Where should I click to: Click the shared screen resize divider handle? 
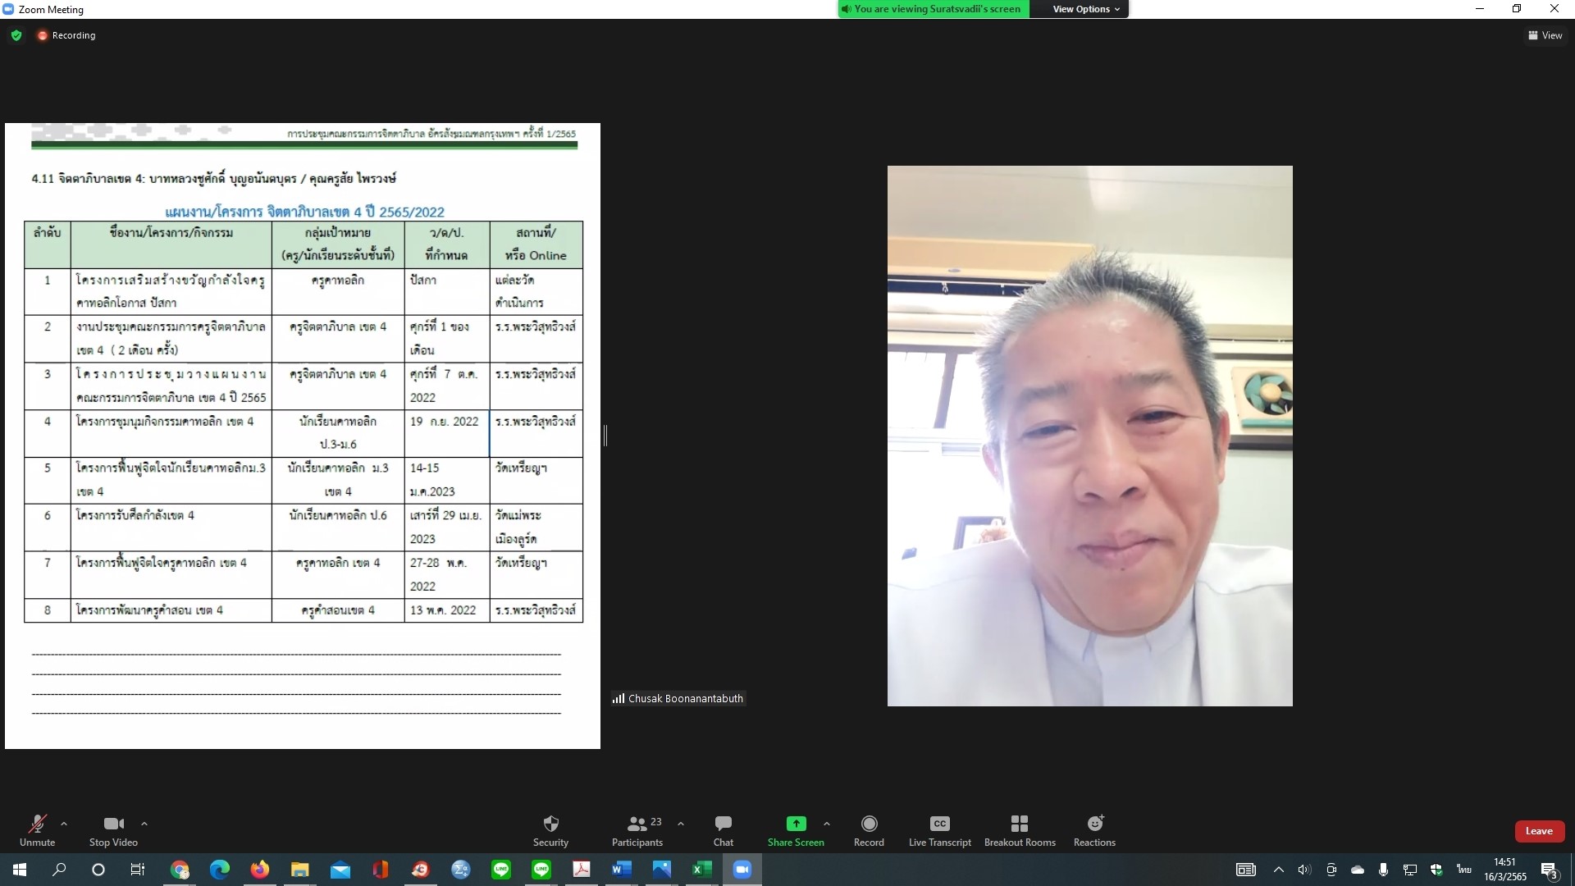pos(605,436)
